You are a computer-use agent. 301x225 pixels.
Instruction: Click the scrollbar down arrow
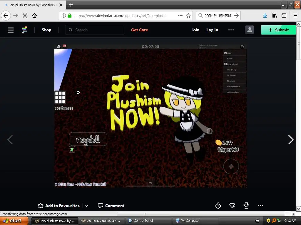[x=298, y=209]
